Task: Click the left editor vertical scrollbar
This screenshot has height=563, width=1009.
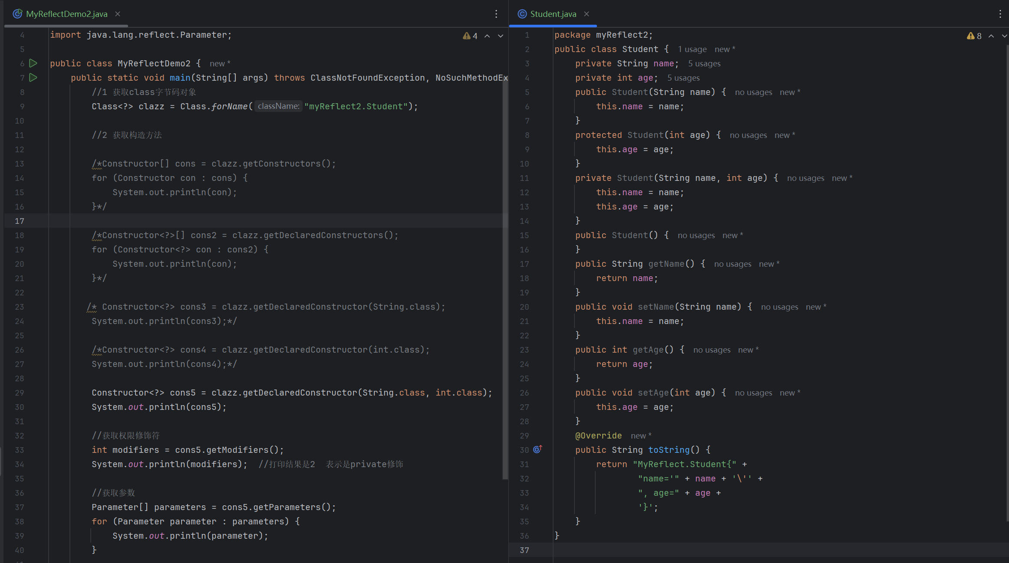Action: coord(505,278)
